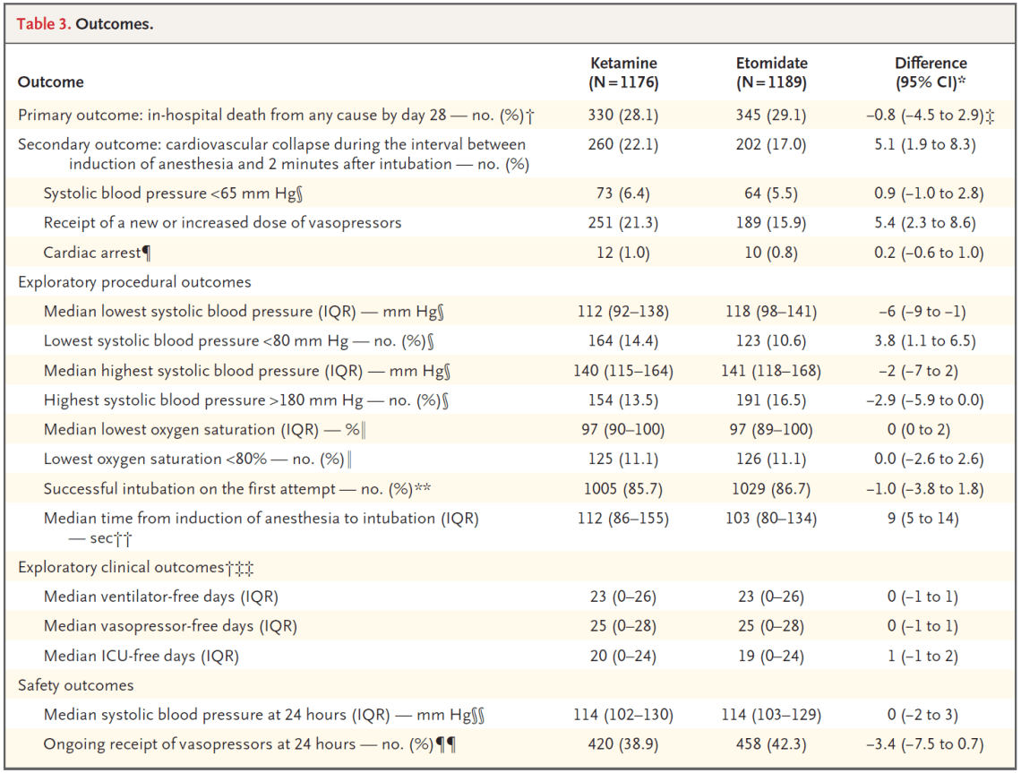This screenshot has width=1021, height=773.
Task: Click the Median vasopressor-free days row label
Action: coord(170,626)
